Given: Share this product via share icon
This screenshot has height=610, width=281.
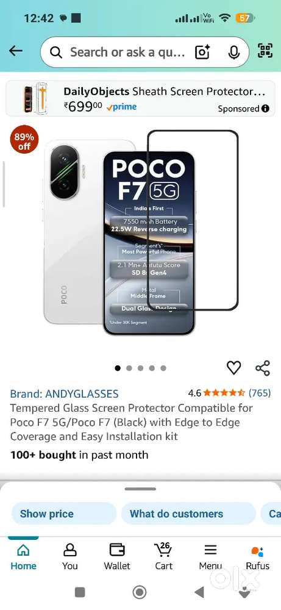Looking at the screenshot, I should (x=263, y=368).
